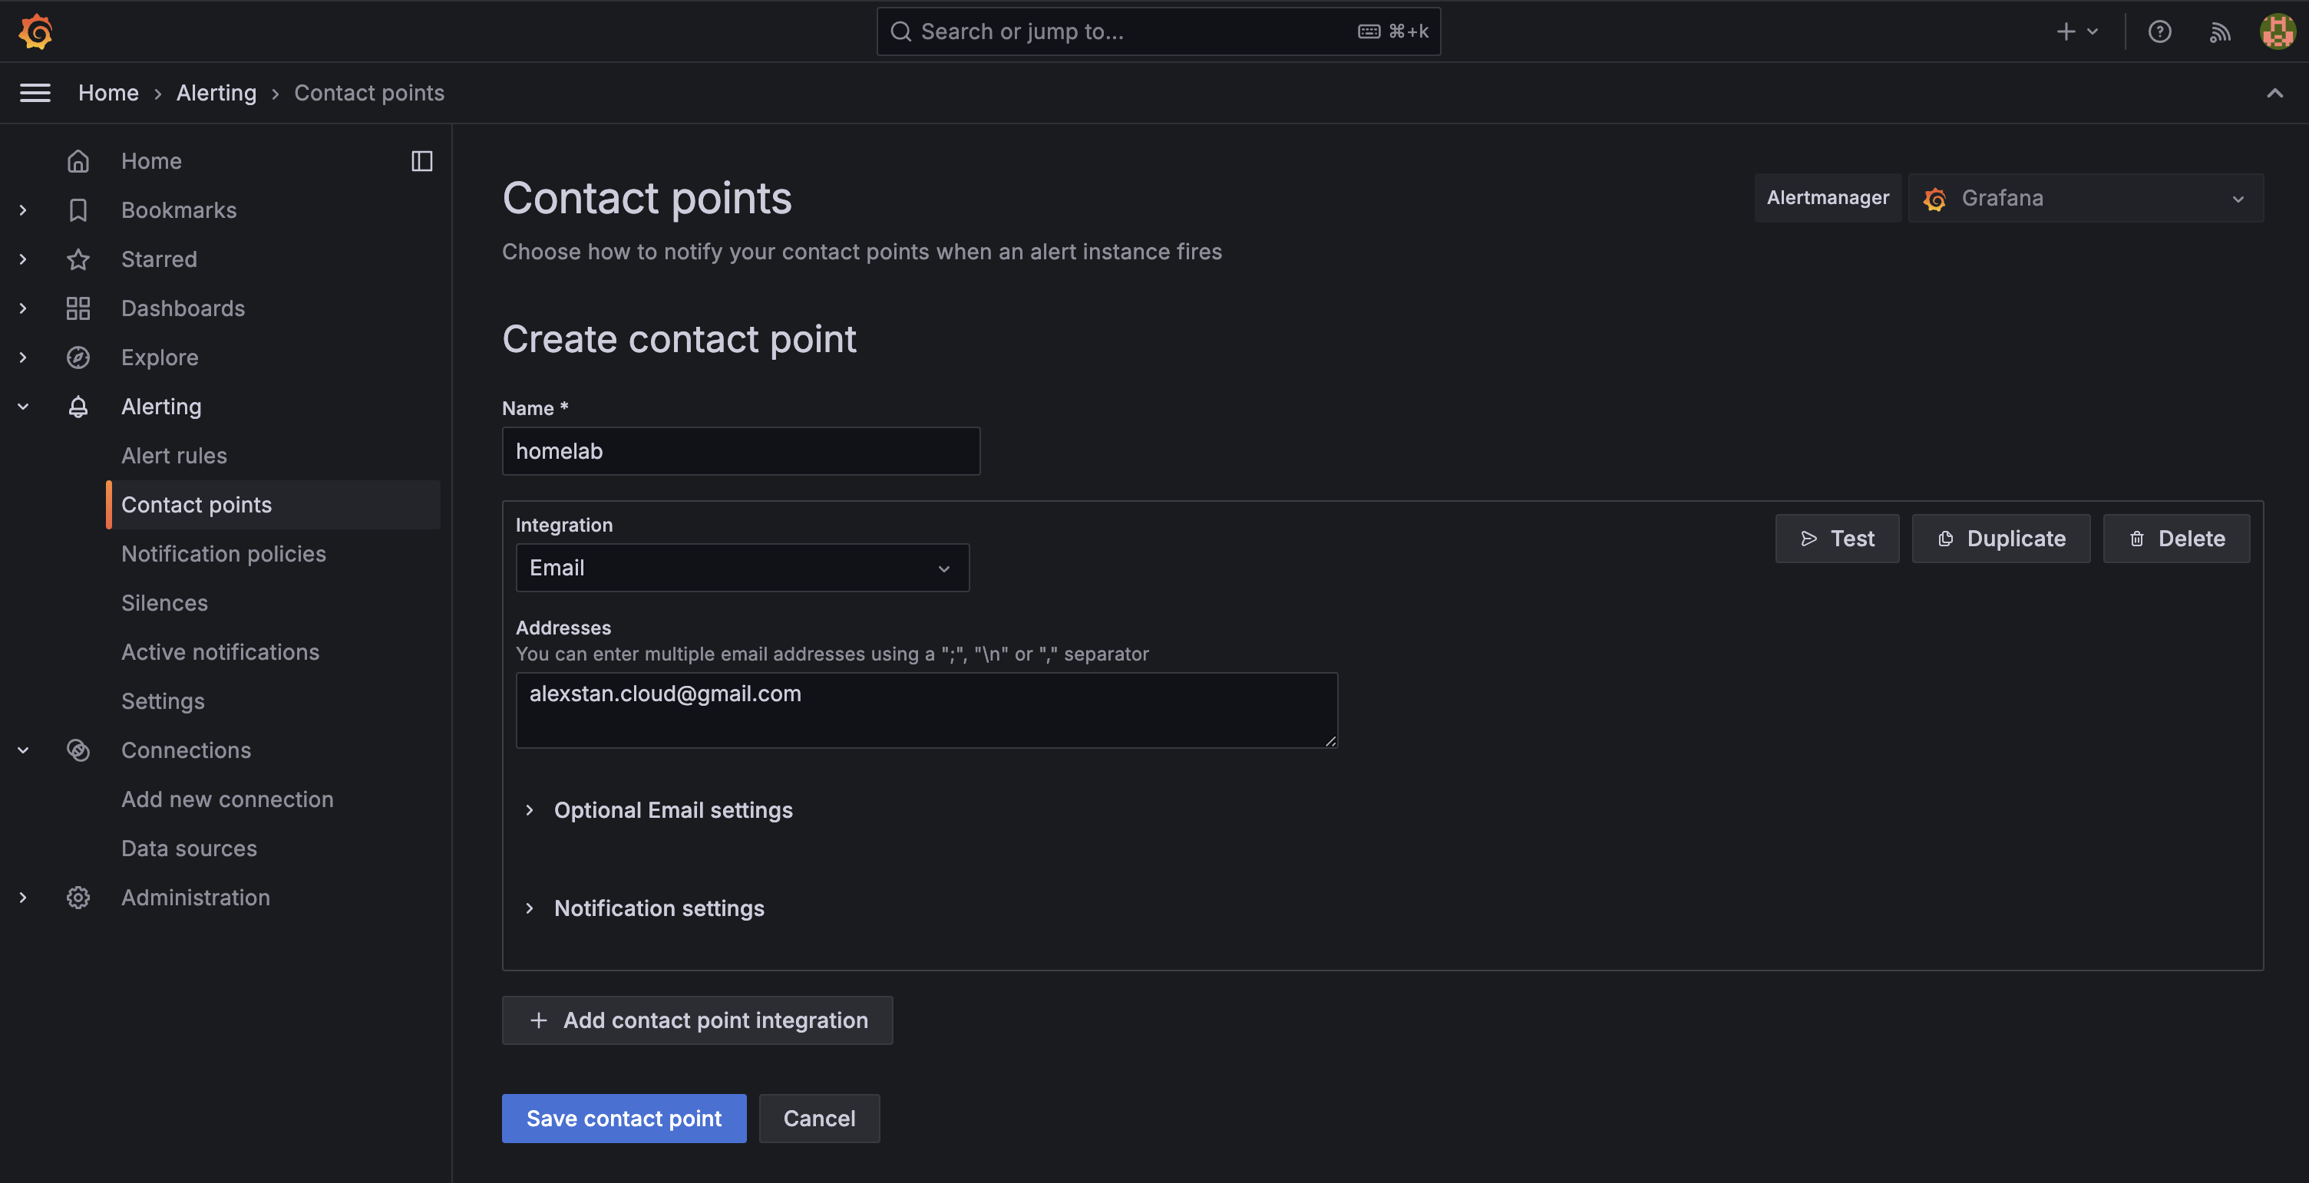The image size is (2309, 1183).
Task: Open Grafana home via the logo icon
Action: [x=35, y=31]
